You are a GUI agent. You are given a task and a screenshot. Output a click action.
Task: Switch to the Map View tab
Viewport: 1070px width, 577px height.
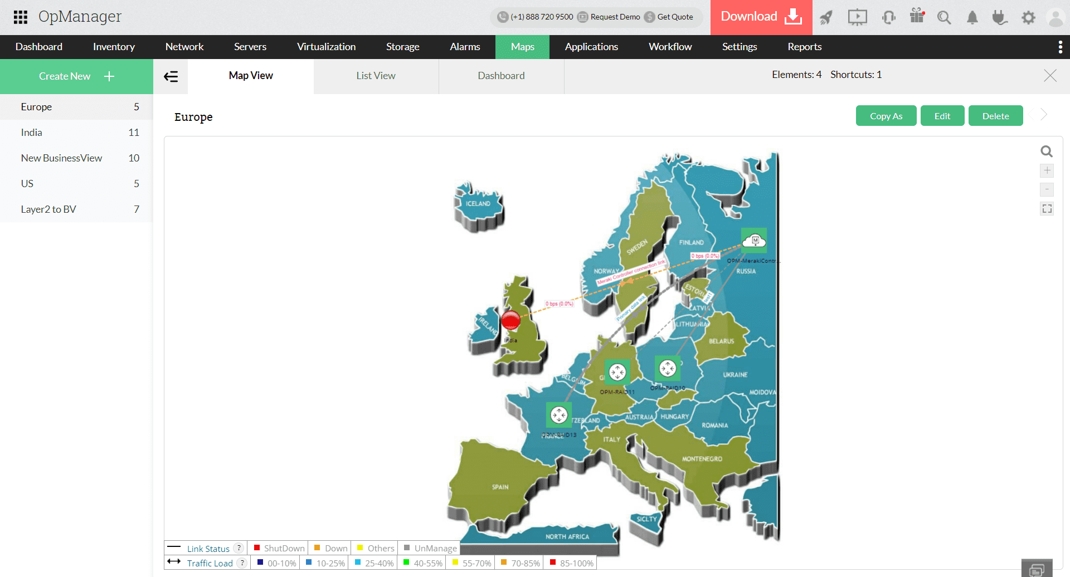(251, 76)
